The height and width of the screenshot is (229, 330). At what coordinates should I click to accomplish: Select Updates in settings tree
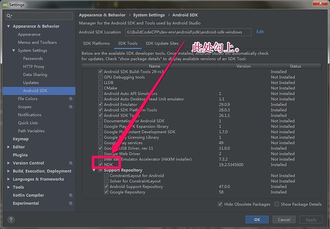click(31, 82)
